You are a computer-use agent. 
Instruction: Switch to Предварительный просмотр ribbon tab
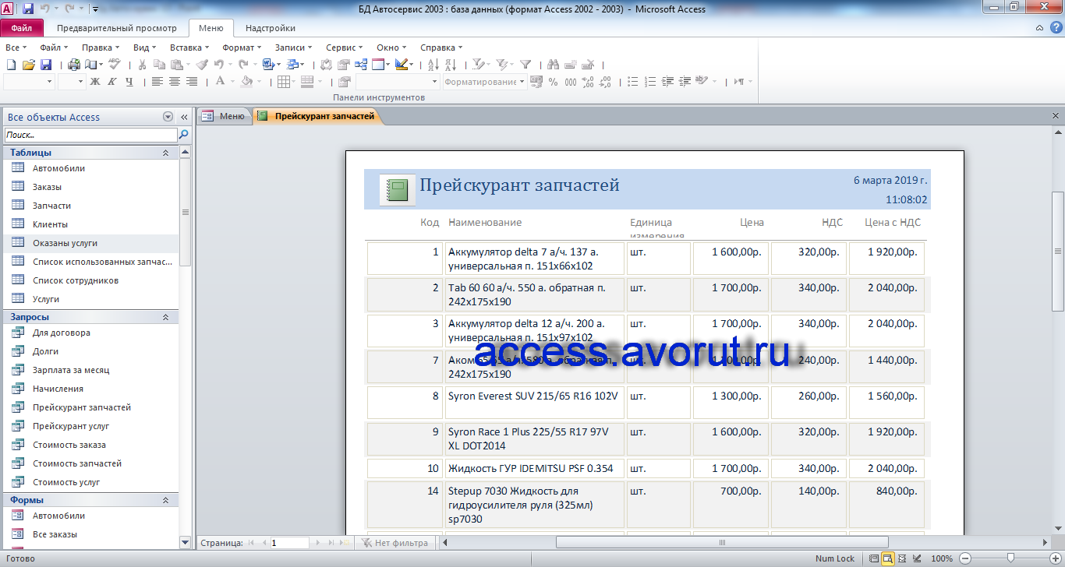tap(117, 28)
